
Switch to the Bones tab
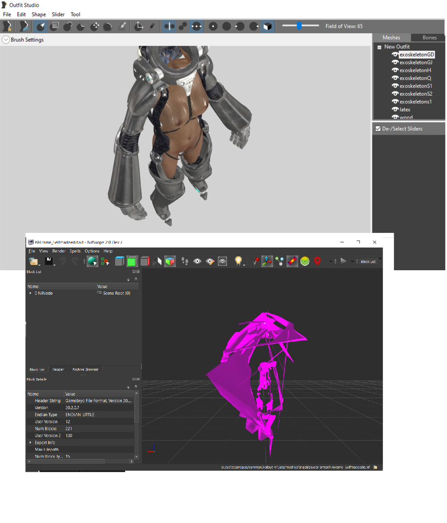[430, 37]
